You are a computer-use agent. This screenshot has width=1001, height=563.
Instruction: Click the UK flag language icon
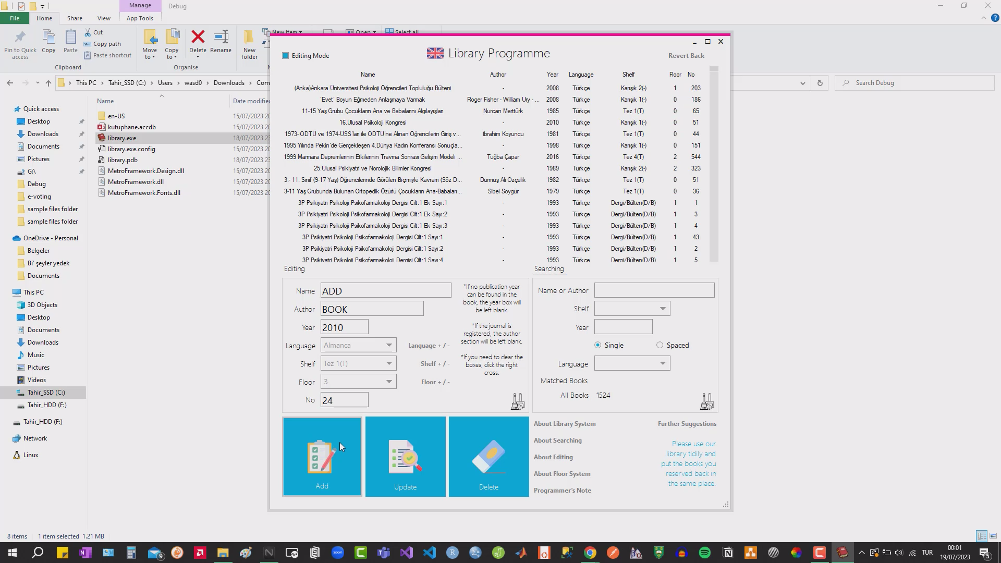click(x=435, y=53)
